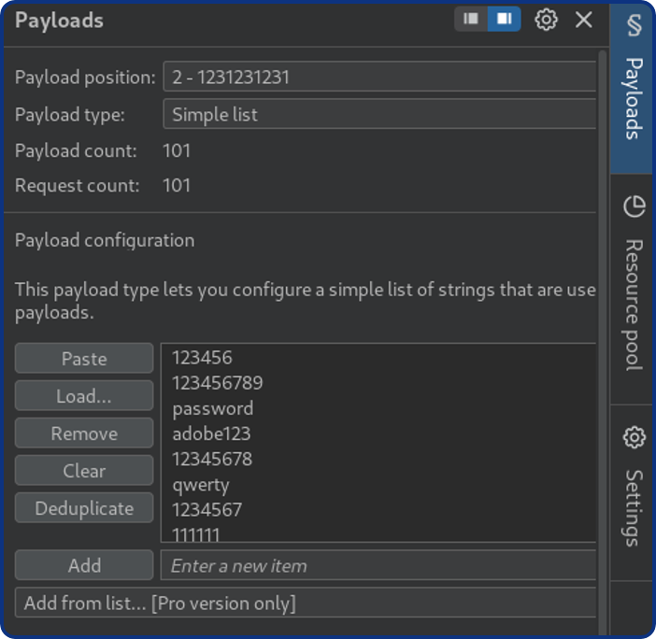Select payload 12345678 in list

coord(378,460)
